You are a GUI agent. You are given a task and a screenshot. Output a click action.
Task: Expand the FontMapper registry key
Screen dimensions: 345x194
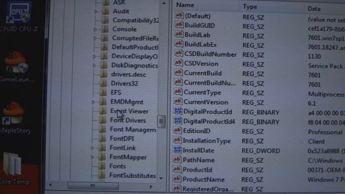point(92,157)
